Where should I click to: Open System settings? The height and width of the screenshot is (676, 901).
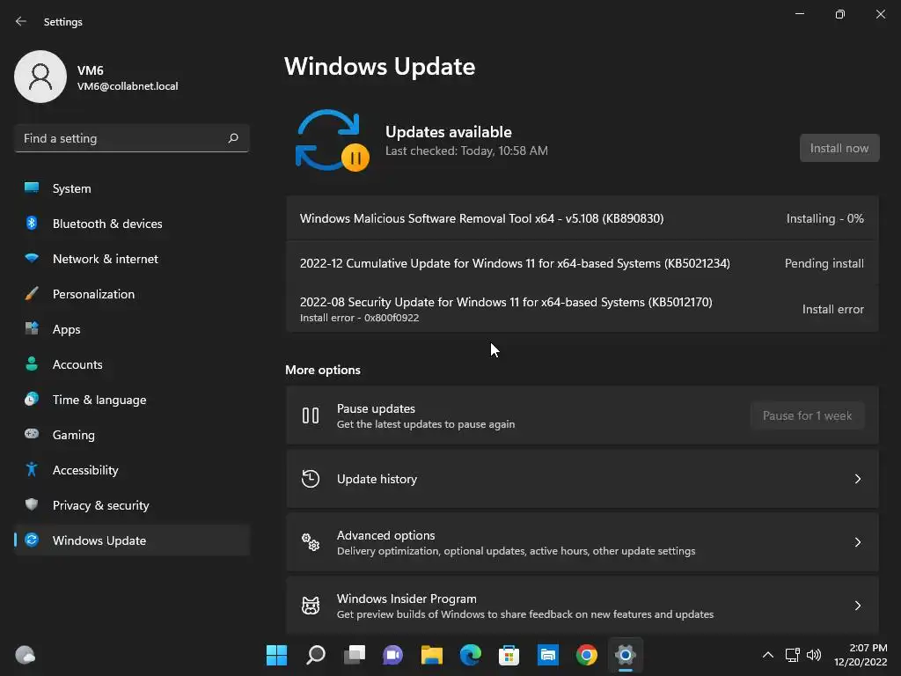(132, 188)
